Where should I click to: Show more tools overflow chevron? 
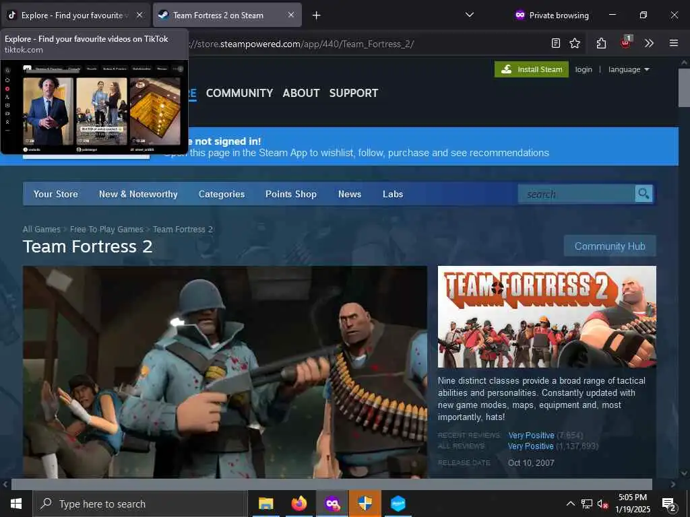pyautogui.click(x=649, y=43)
